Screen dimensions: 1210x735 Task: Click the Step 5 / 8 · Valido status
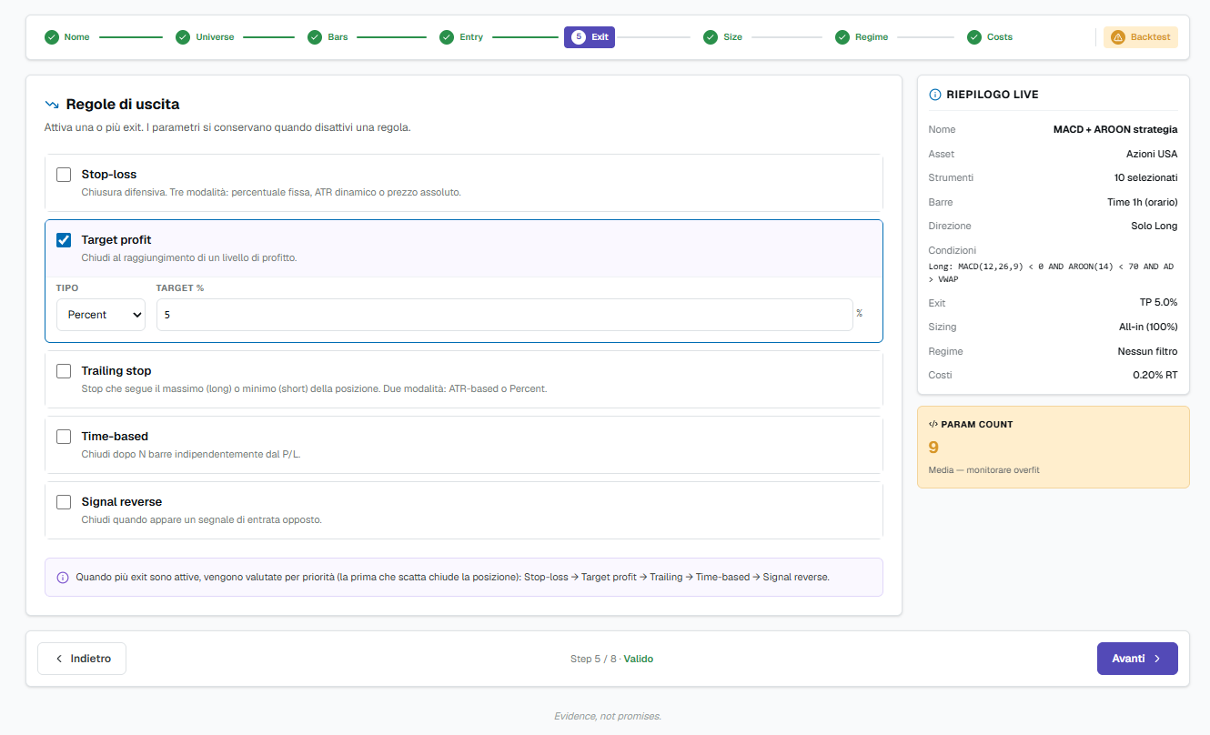[611, 659]
